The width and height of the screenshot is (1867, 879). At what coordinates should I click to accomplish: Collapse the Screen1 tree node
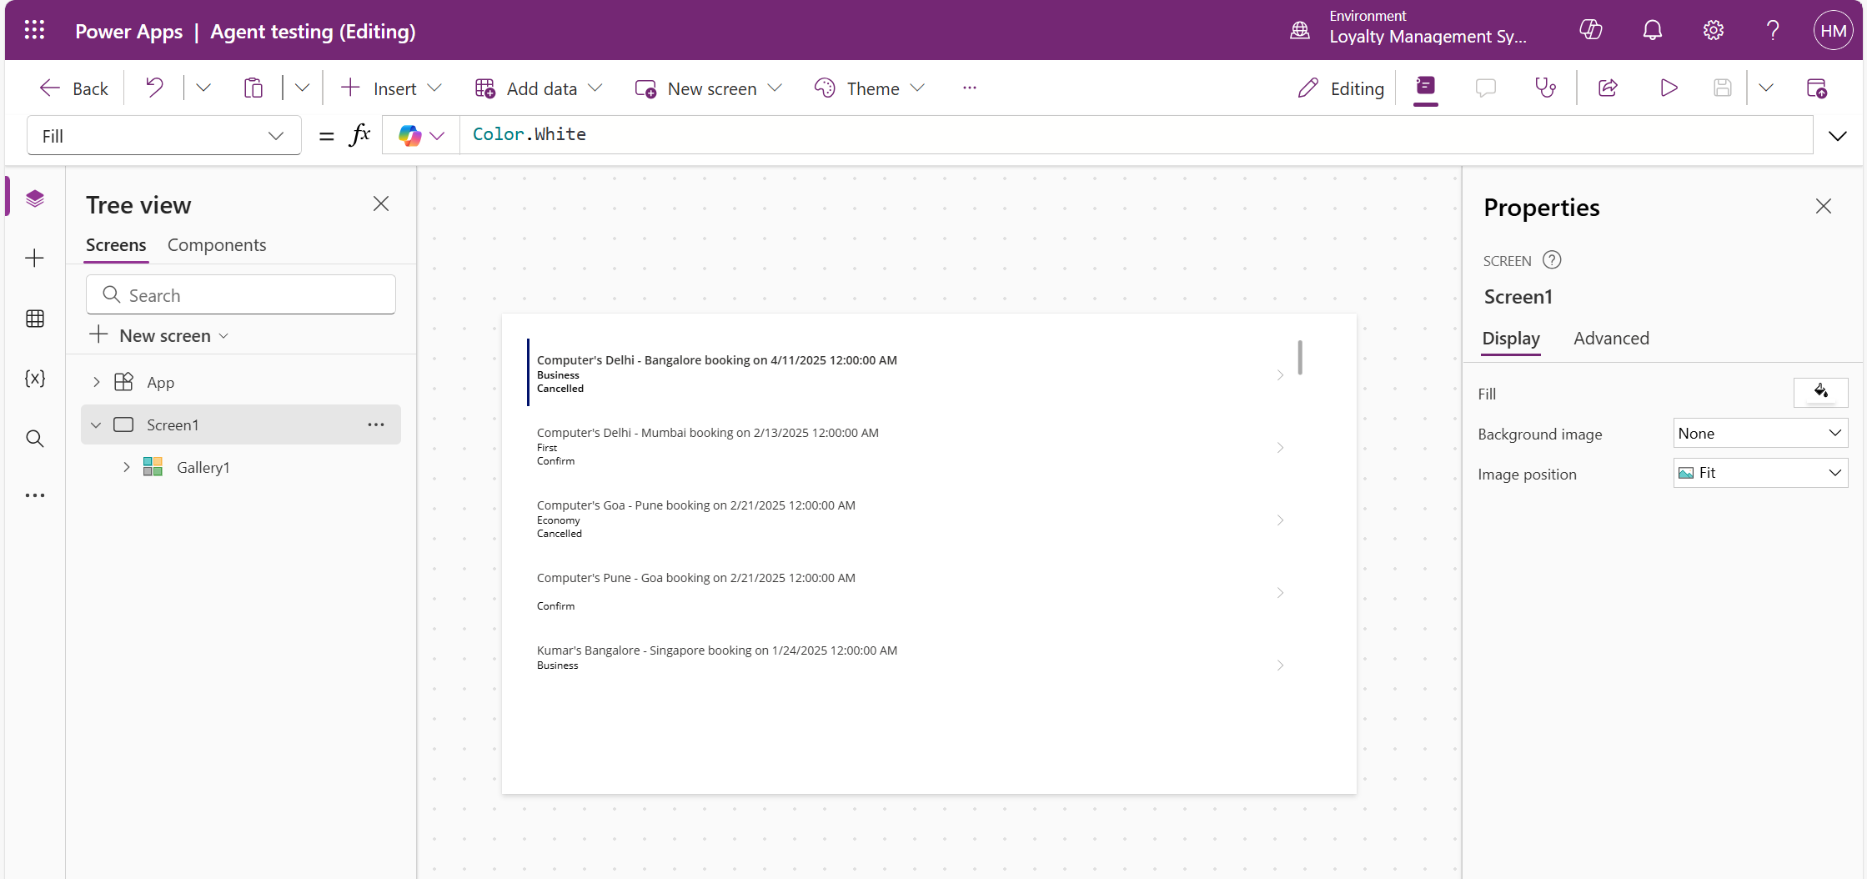tap(96, 425)
